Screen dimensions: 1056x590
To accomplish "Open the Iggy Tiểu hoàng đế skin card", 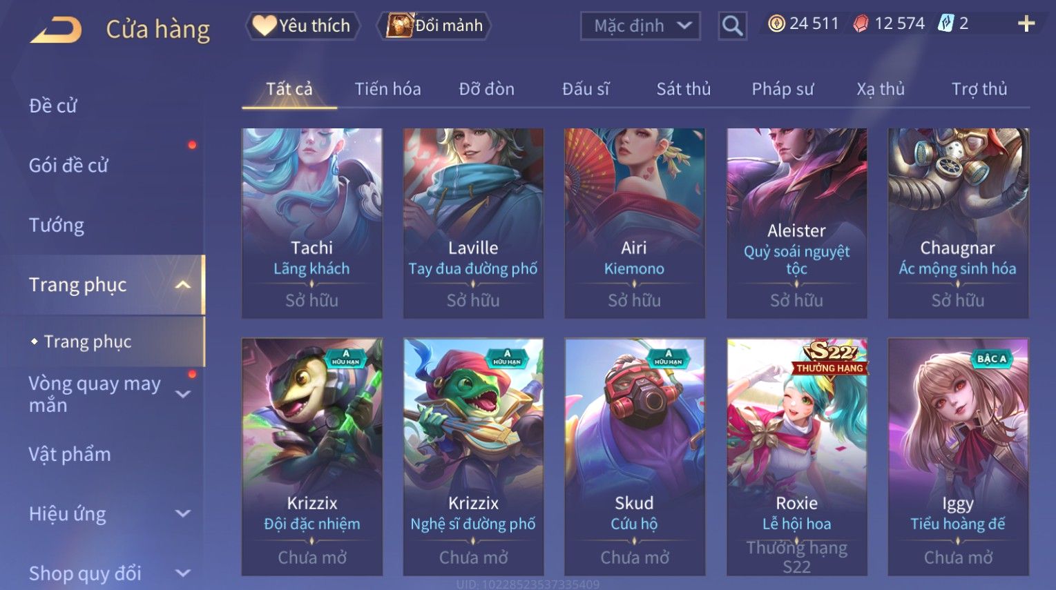I will [958, 457].
